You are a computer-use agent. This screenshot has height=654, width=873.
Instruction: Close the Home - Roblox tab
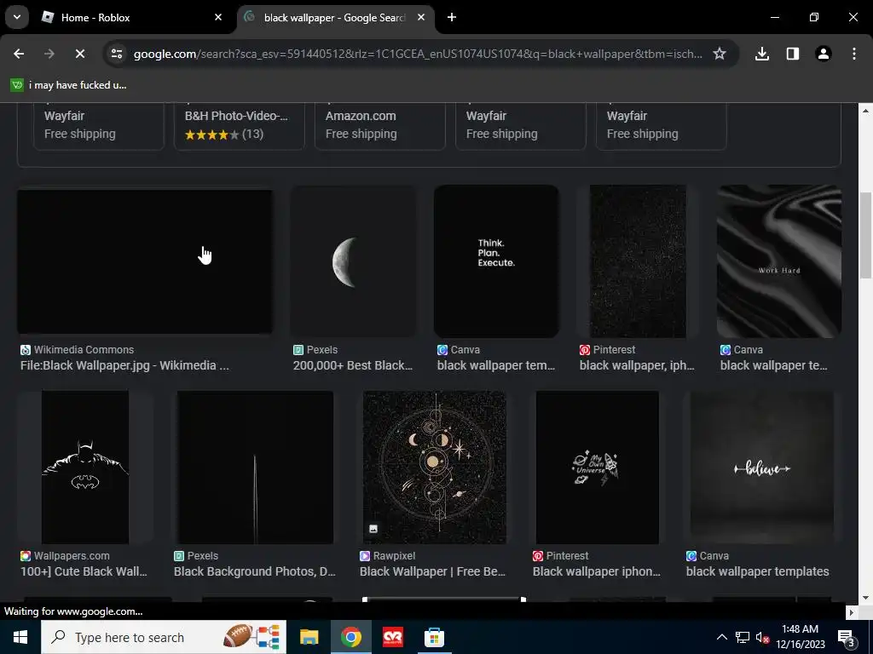[218, 17]
